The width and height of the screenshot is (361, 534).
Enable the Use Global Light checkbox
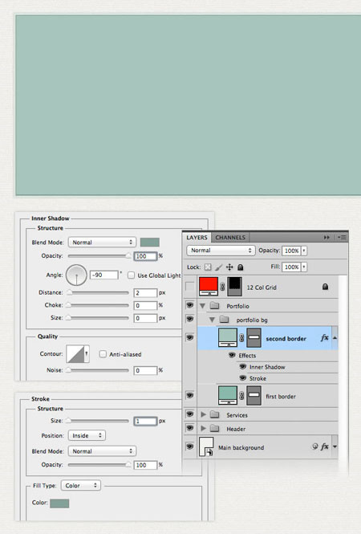(131, 275)
